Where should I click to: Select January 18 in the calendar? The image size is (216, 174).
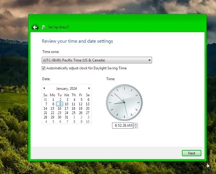pos(74,108)
